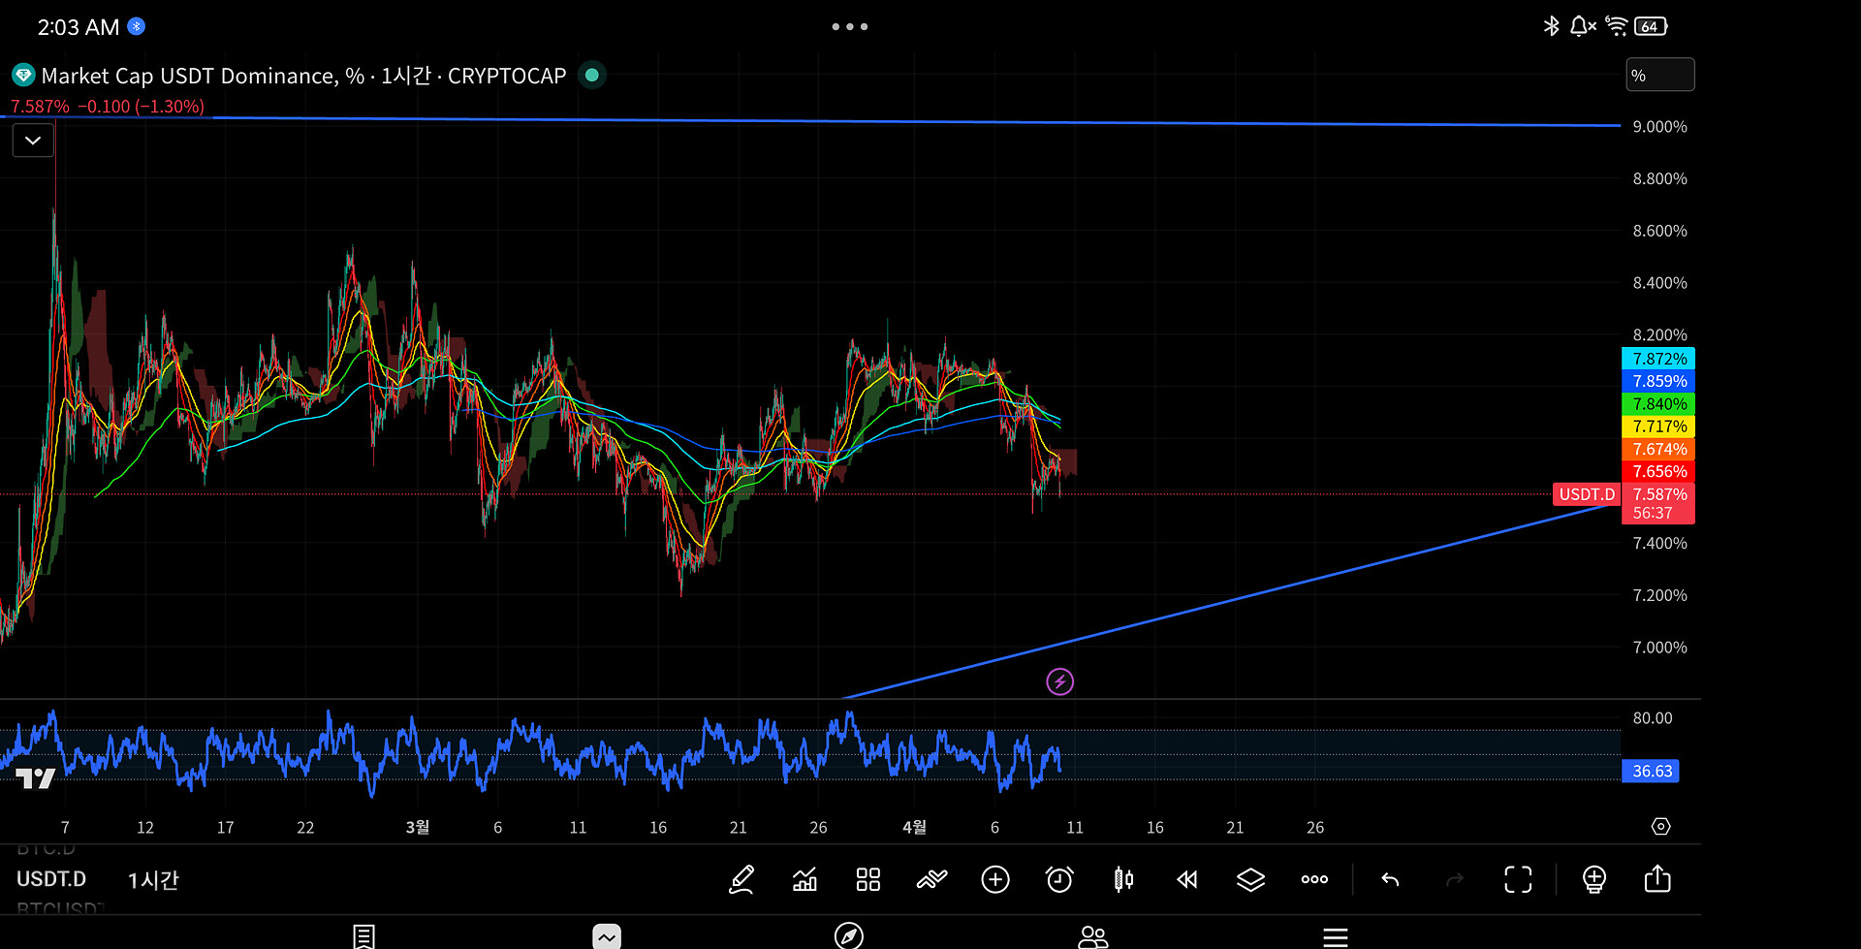The width and height of the screenshot is (1861, 949).
Task: Open the USDT.D symbol picker
Action: 51,879
